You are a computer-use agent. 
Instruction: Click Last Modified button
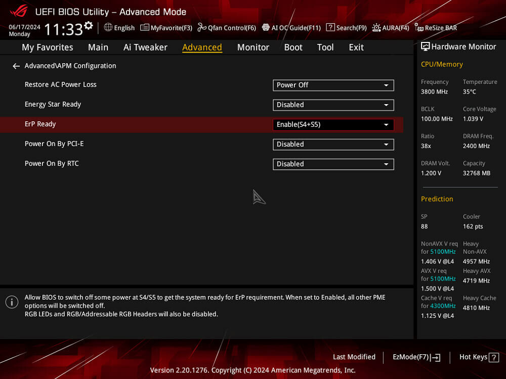(x=354, y=357)
